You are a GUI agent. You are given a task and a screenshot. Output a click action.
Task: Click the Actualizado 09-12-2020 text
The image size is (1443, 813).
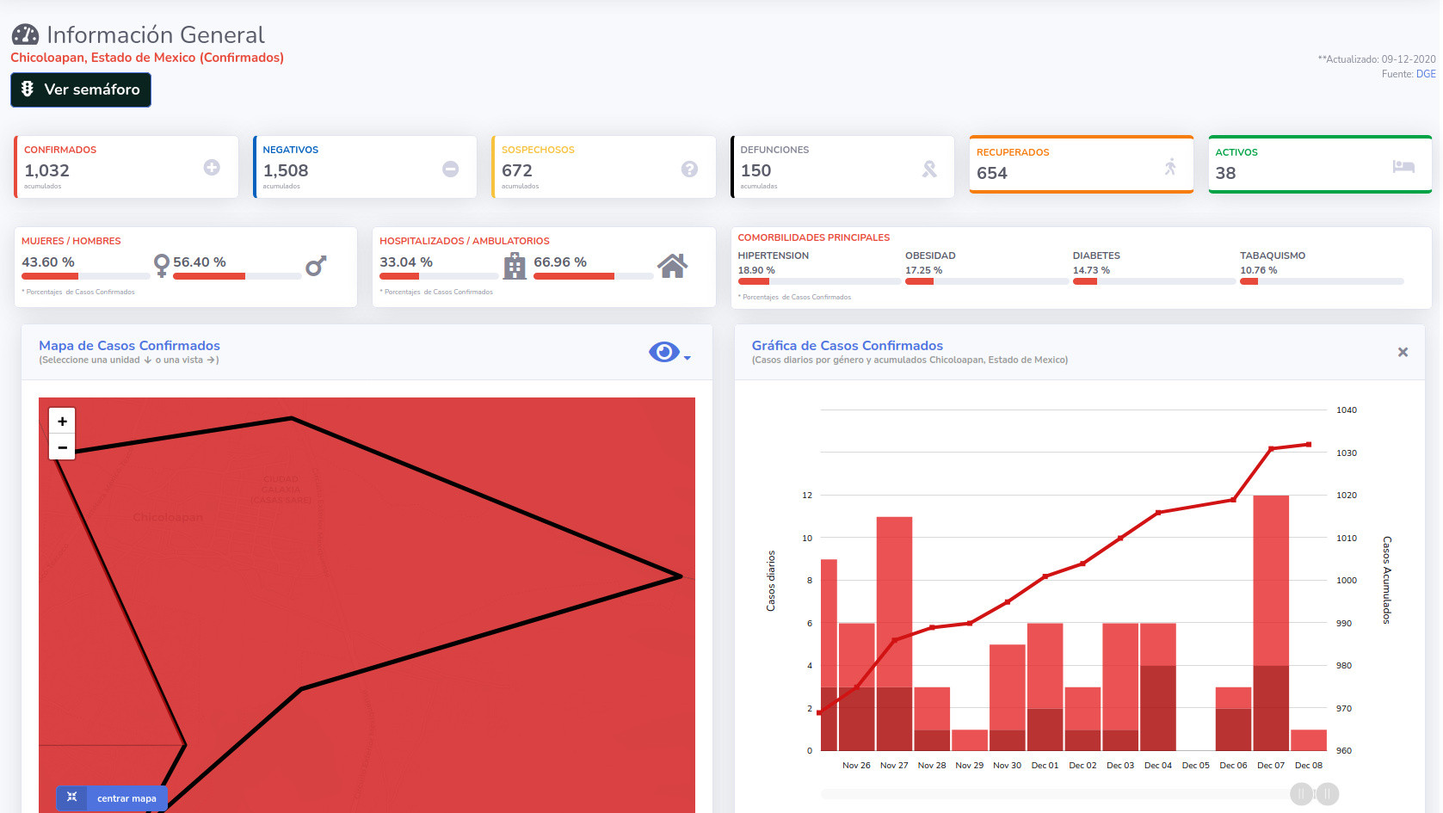[1377, 59]
